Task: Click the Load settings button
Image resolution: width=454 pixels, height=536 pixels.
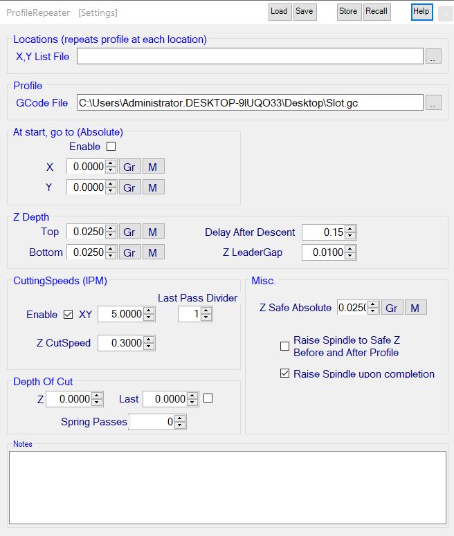Action: (x=279, y=11)
